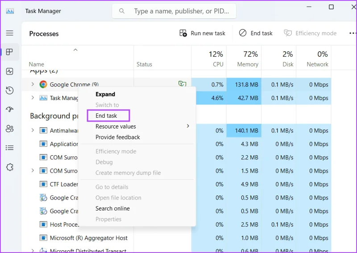The height and width of the screenshot is (253, 357).
Task: Click the Microsoft Aggregator Host icon
Action: coord(43,238)
